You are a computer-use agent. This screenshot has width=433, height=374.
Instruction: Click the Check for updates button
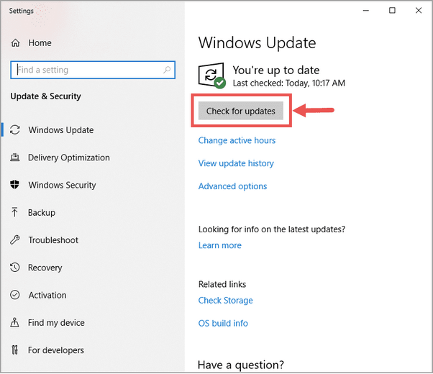241,111
